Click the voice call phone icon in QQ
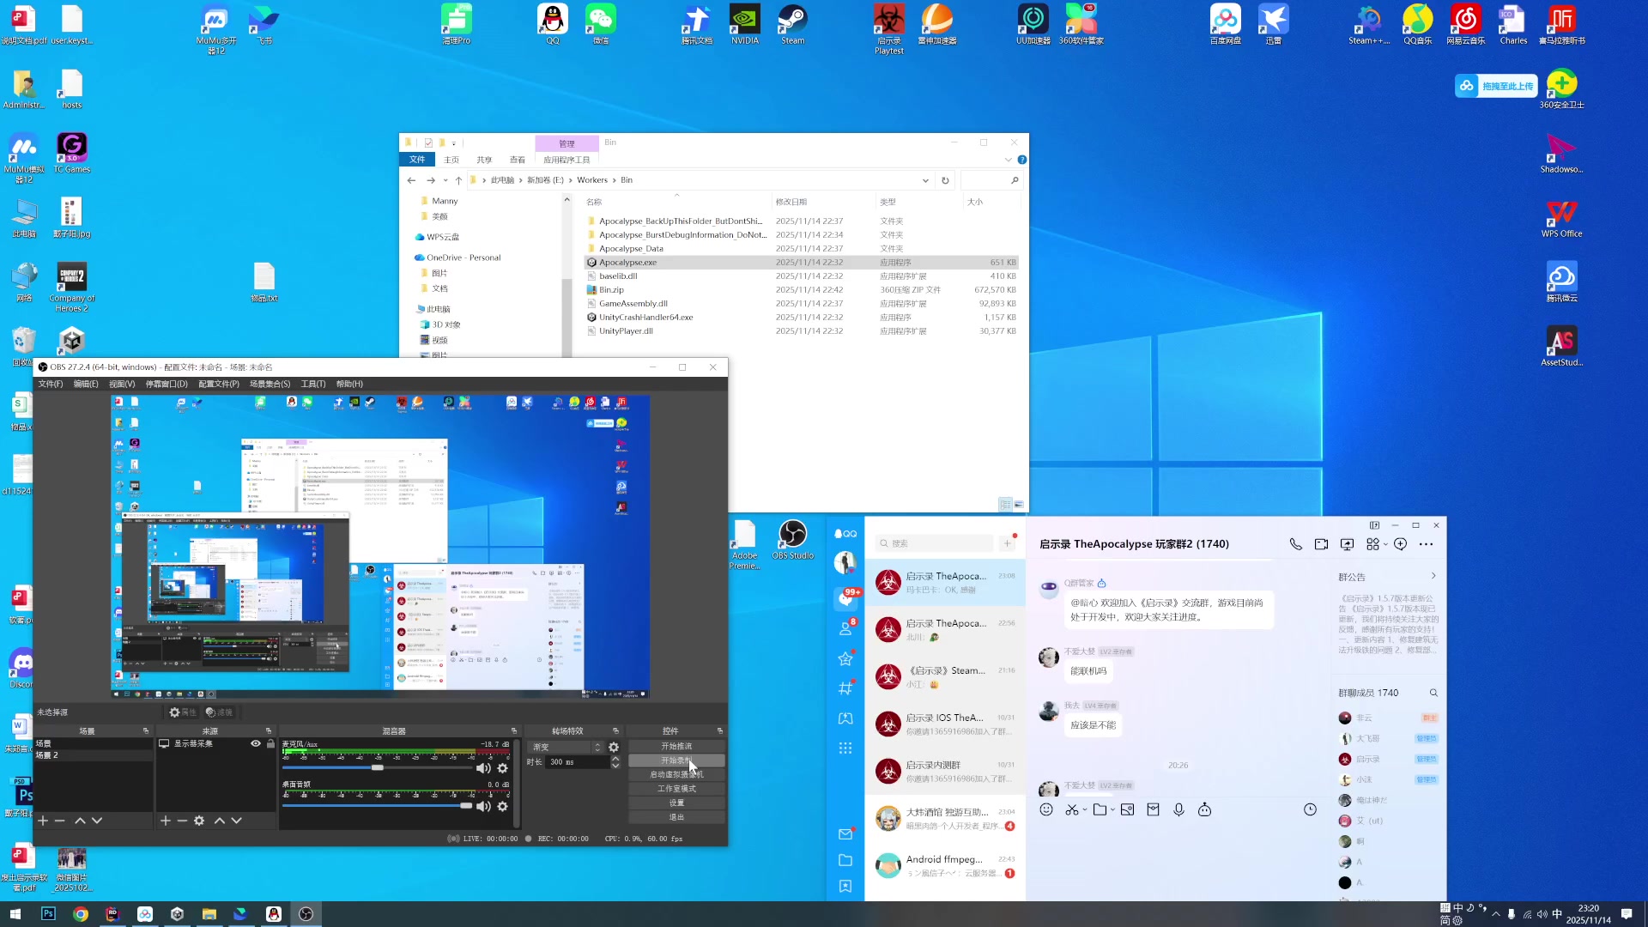Viewport: 1648px width, 927px height. coord(1295,544)
